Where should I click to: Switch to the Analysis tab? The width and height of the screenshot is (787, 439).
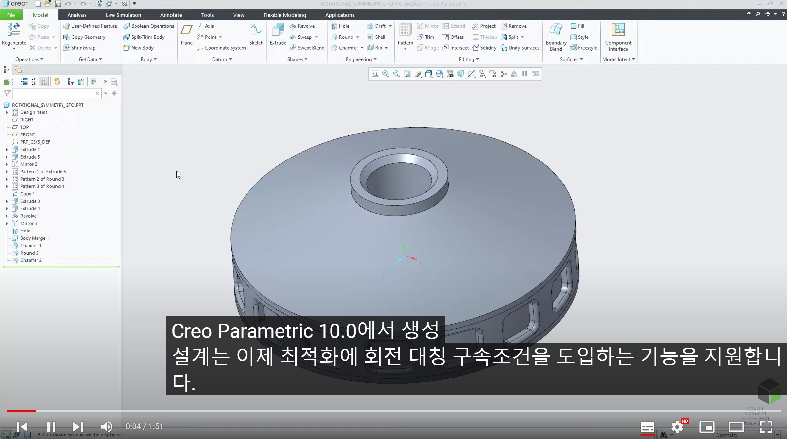(x=77, y=15)
